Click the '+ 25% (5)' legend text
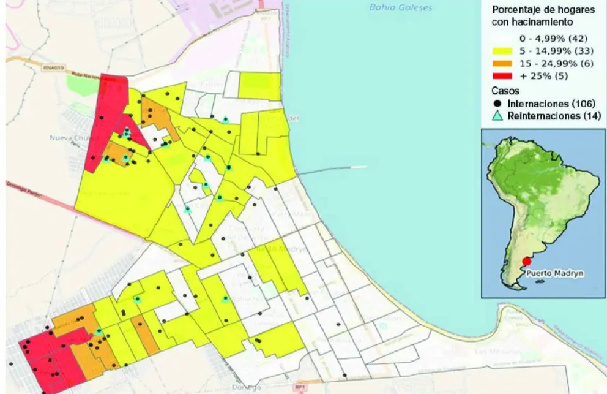 click(x=544, y=75)
